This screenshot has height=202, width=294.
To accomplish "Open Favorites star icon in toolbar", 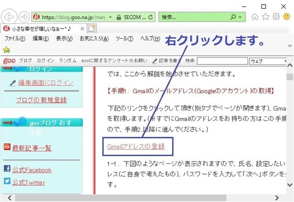I will (x=266, y=17).
